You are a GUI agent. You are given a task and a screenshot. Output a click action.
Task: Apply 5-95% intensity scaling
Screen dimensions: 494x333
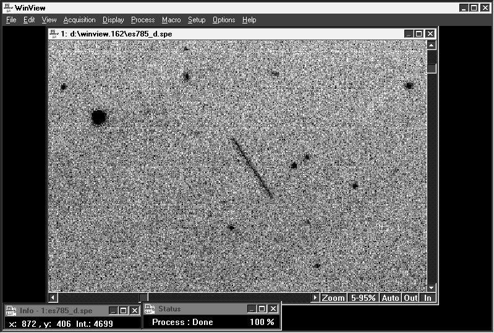click(363, 298)
